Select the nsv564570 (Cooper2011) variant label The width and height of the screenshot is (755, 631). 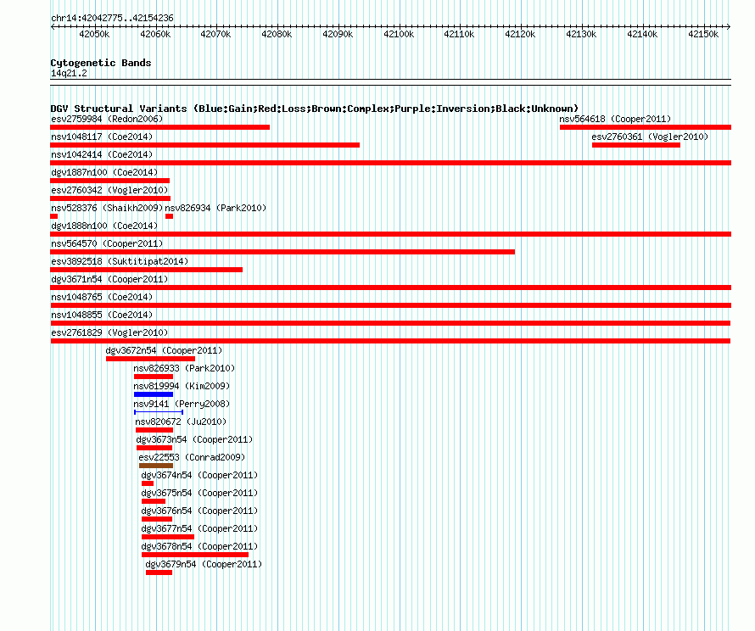pyautogui.click(x=107, y=243)
